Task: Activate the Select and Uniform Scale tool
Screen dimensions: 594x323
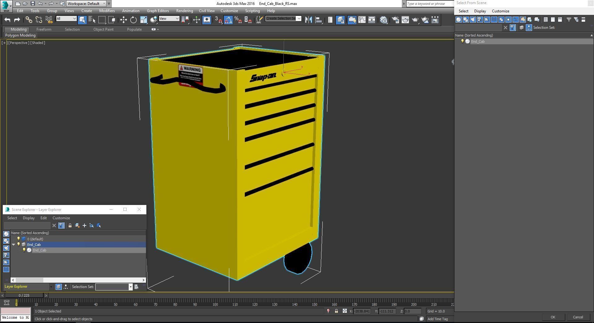Action: click(144, 20)
